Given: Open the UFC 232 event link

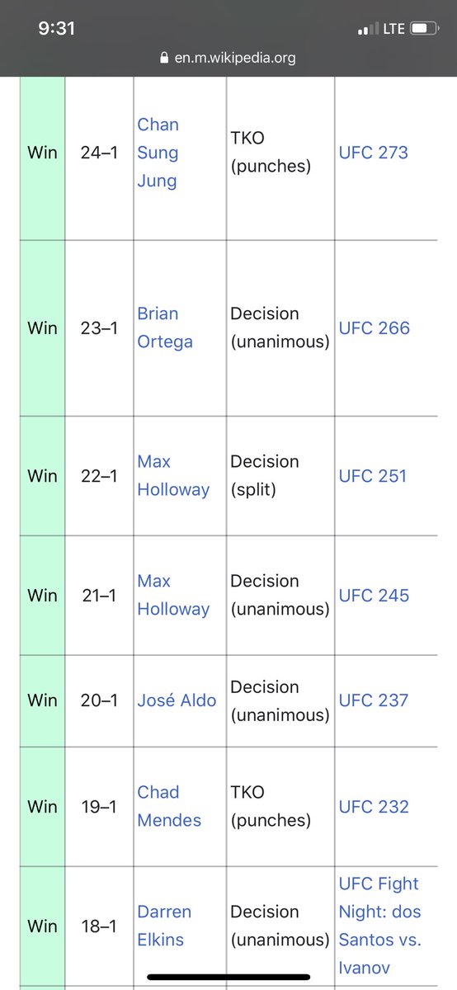Looking at the screenshot, I should [374, 807].
